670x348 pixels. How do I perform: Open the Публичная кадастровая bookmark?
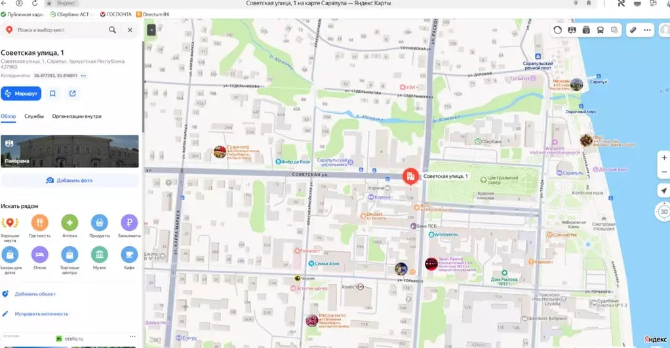click(23, 14)
